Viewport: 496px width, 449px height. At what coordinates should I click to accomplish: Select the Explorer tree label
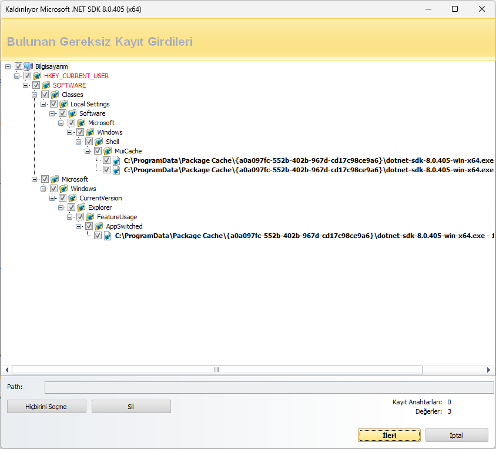pos(100,207)
